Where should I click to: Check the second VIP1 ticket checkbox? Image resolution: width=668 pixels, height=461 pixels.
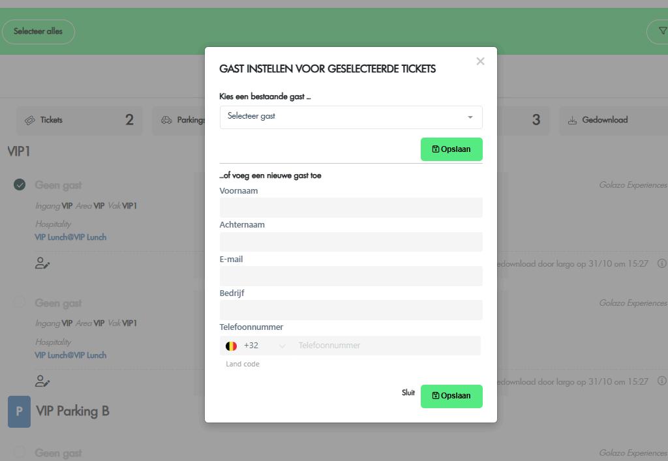pos(20,303)
